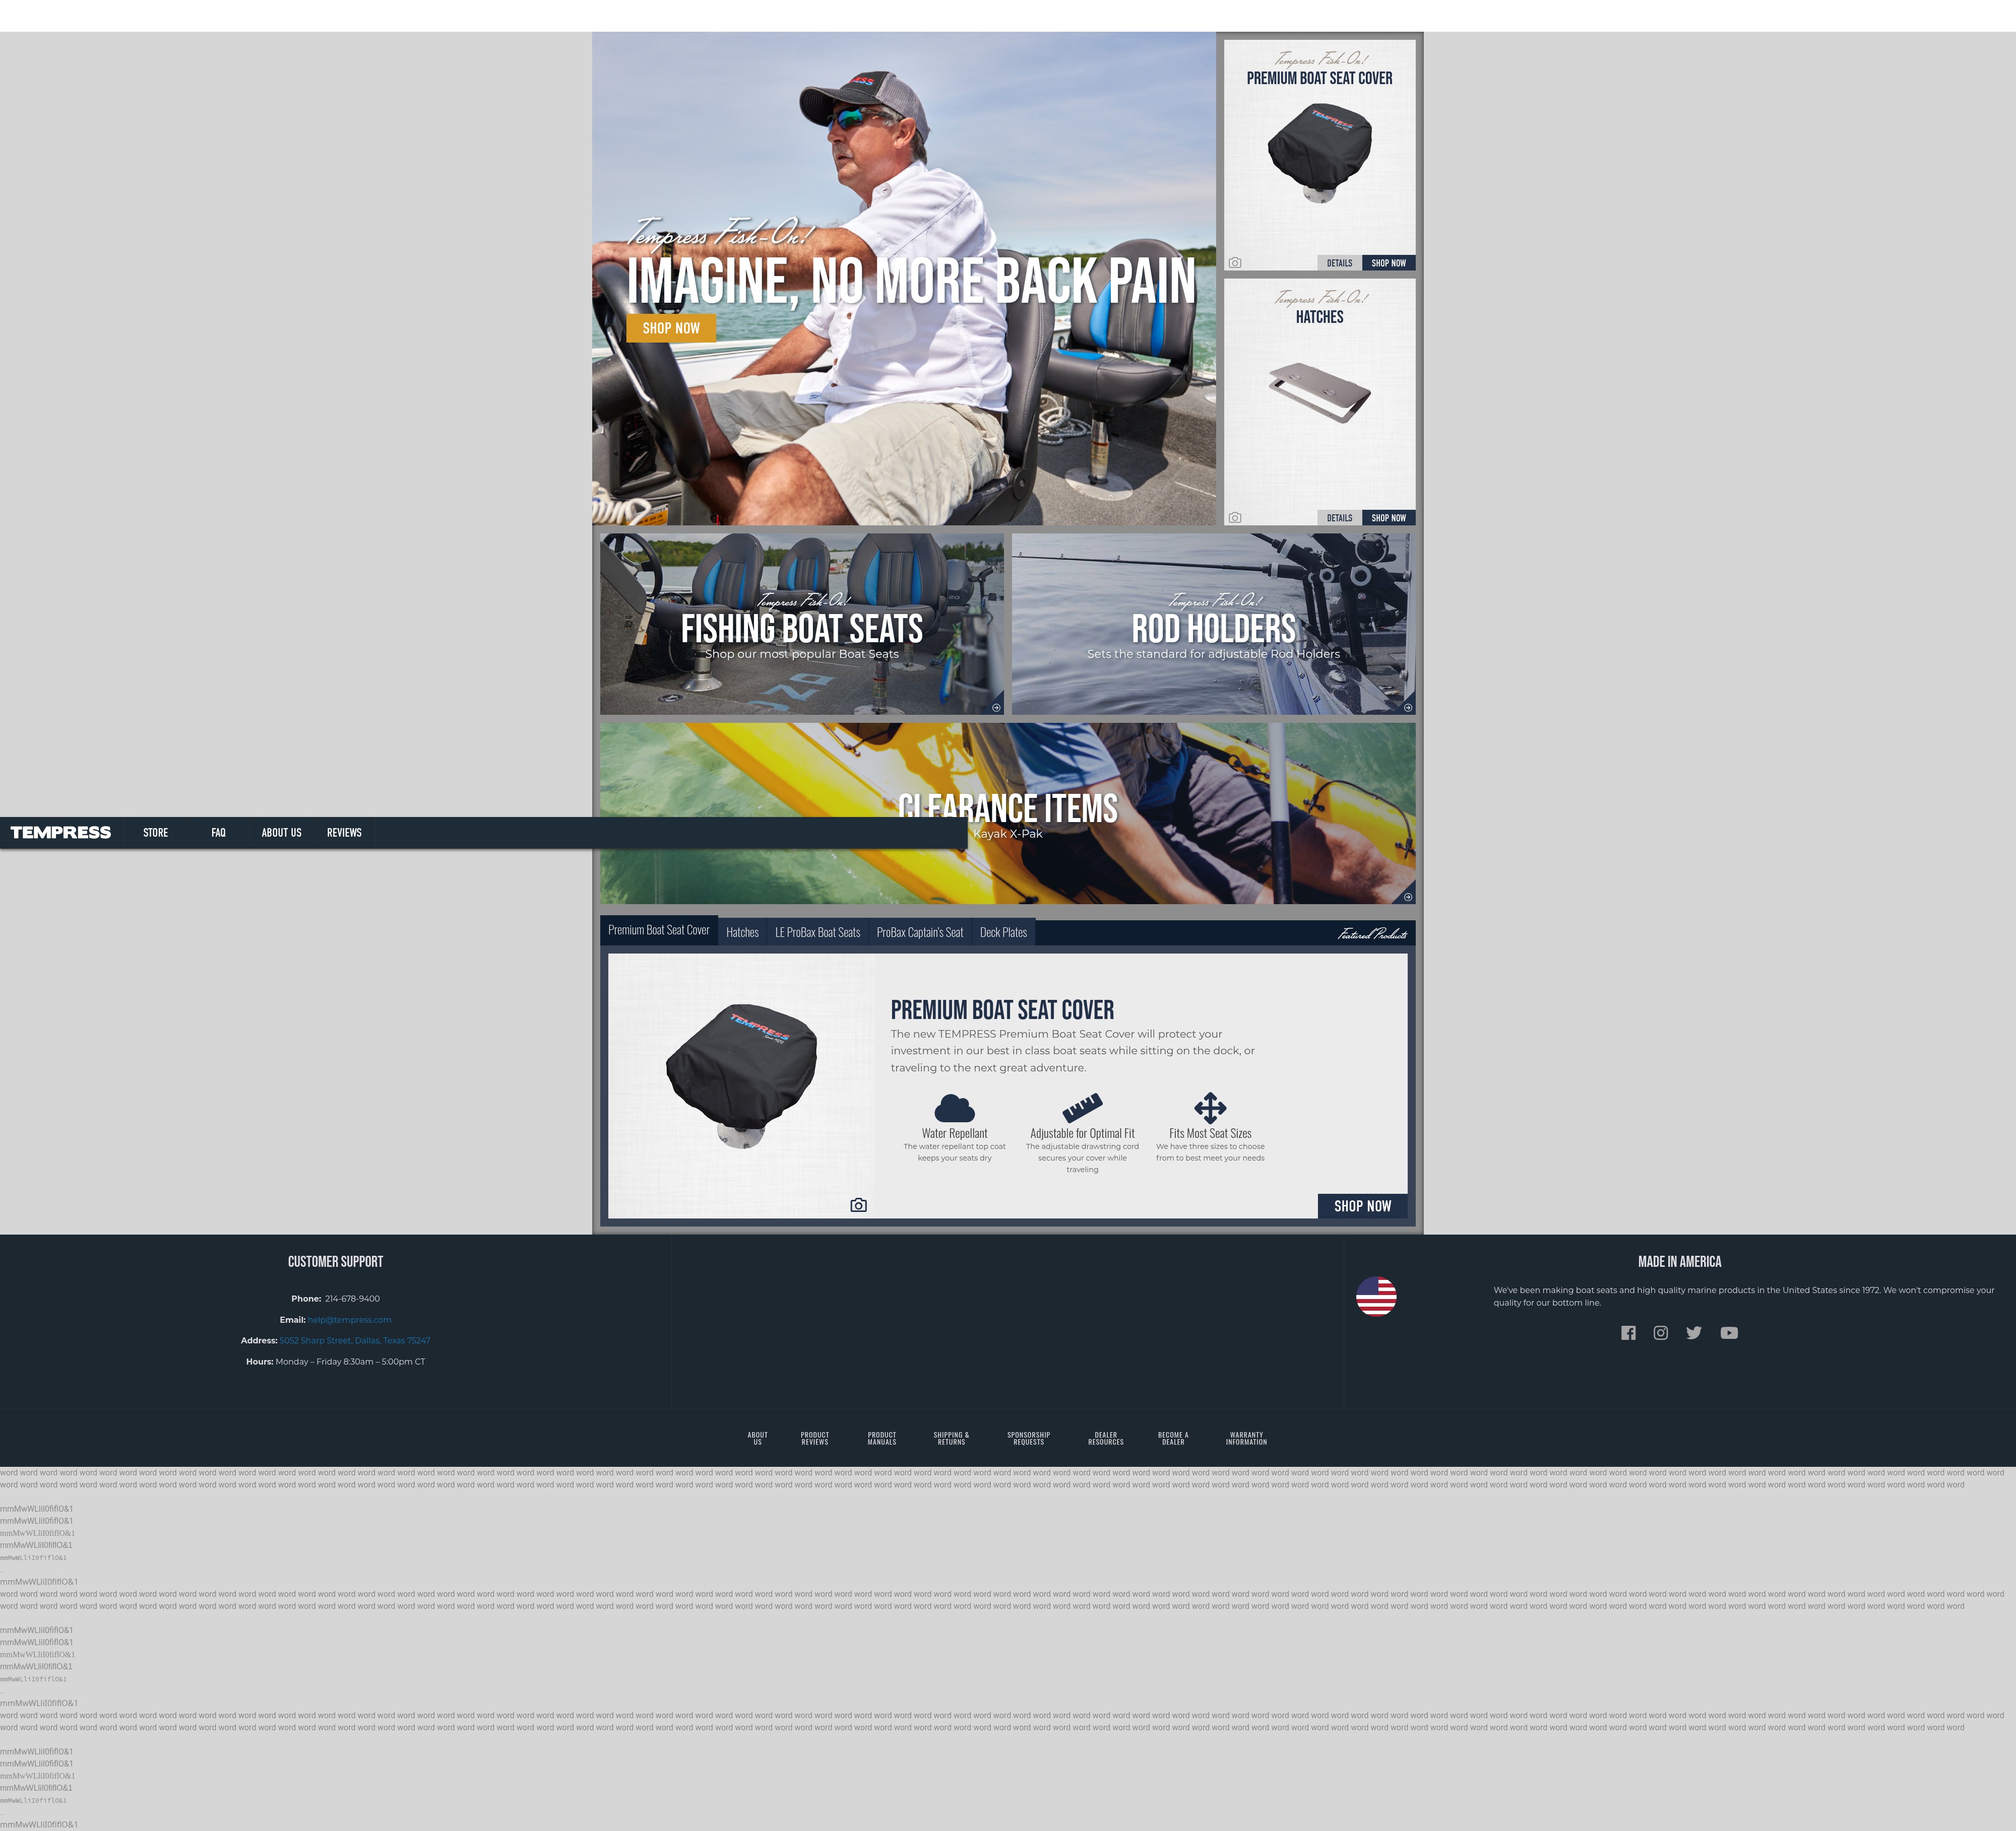The height and width of the screenshot is (1831, 2016).
Task: Click the arrow circle icon on Rod Holders banner
Action: click(1408, 708)
